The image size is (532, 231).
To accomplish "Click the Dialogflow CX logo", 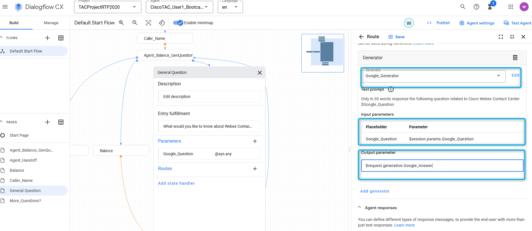I will (39, 7).
